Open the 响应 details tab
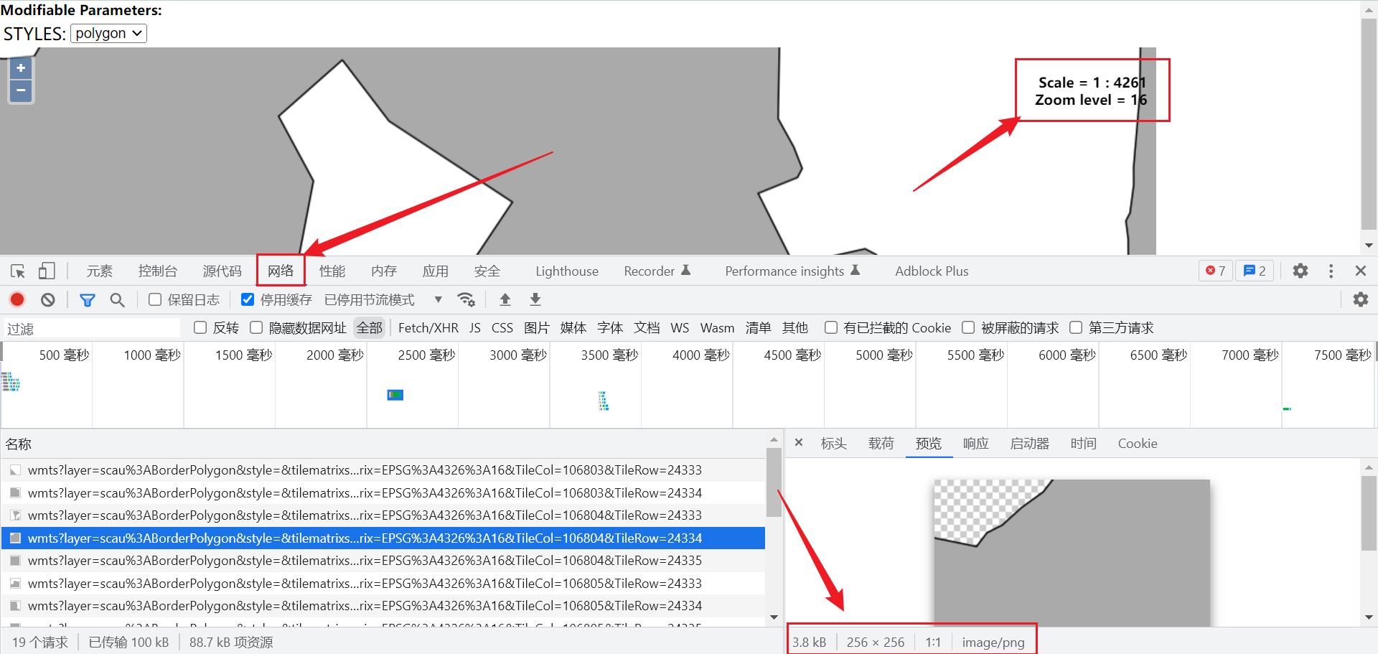The height and width of the screenshot is (654, 1378). click(x=976, y=443)
